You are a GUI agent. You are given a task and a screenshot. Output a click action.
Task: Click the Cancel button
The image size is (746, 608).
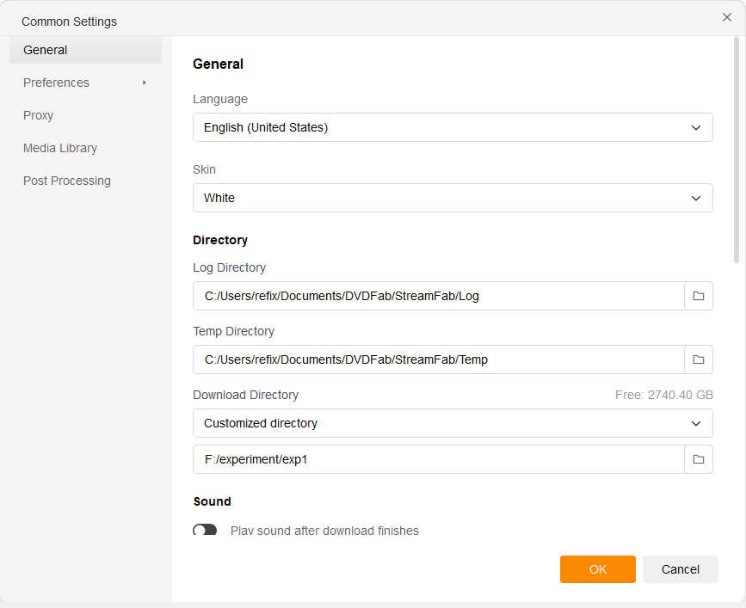pyautogui.click(x=680, y=569)
